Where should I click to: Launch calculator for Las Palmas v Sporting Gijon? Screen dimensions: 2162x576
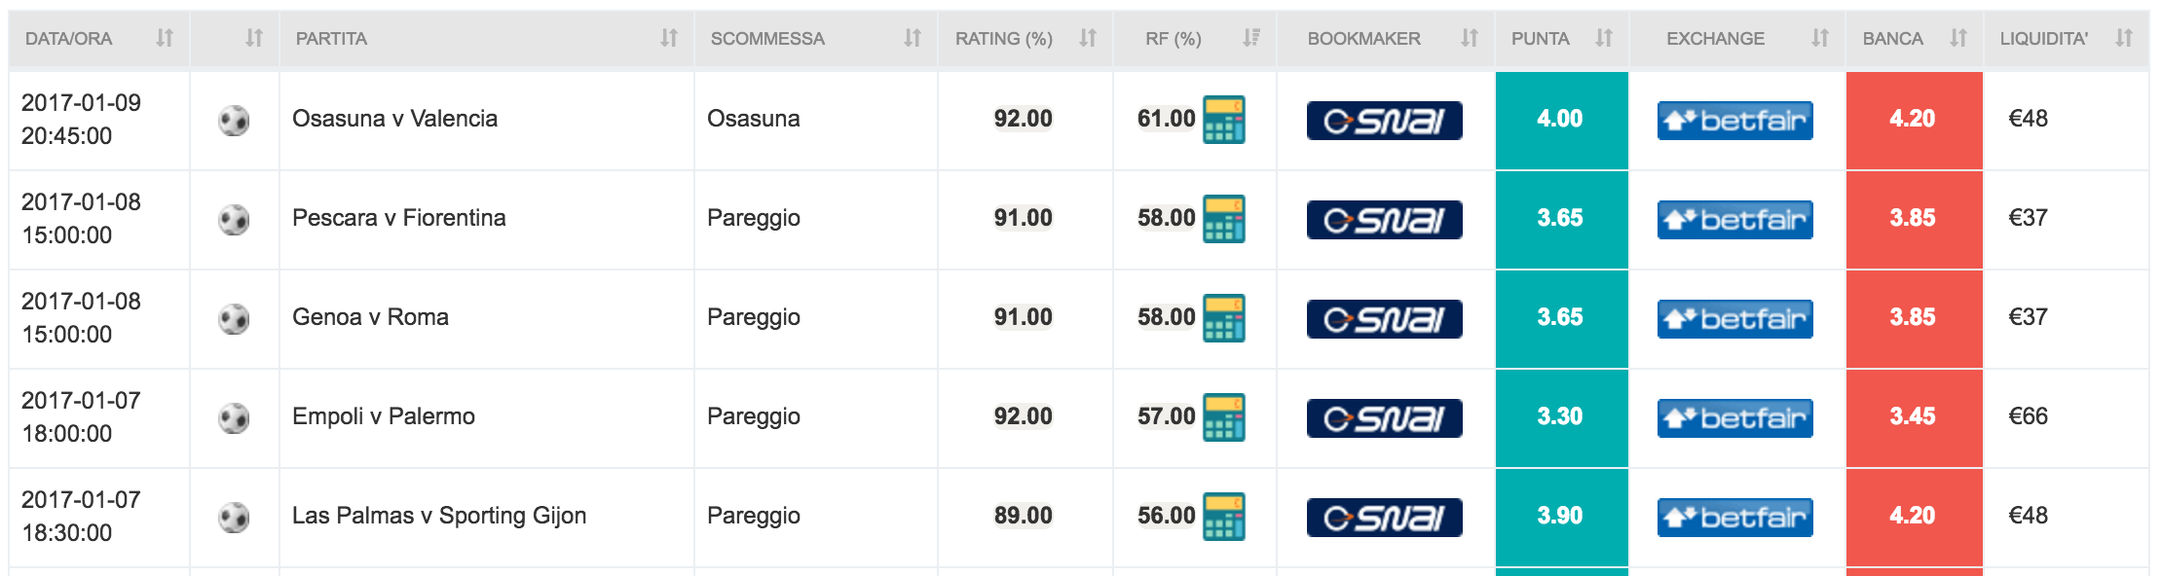(1224, 517)
